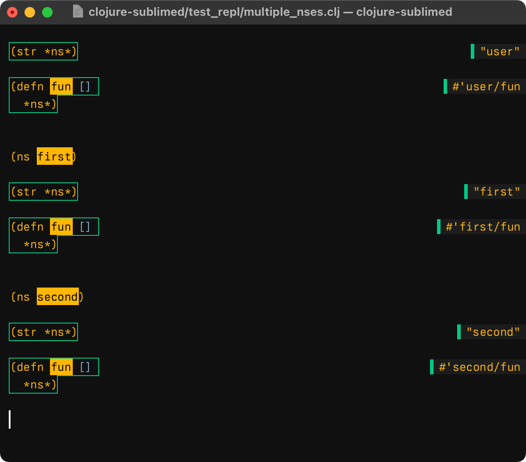
Task: Click the highlighted namespace name 'second'
Action: 57,297
